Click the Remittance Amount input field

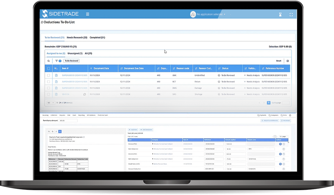[68, 120]
